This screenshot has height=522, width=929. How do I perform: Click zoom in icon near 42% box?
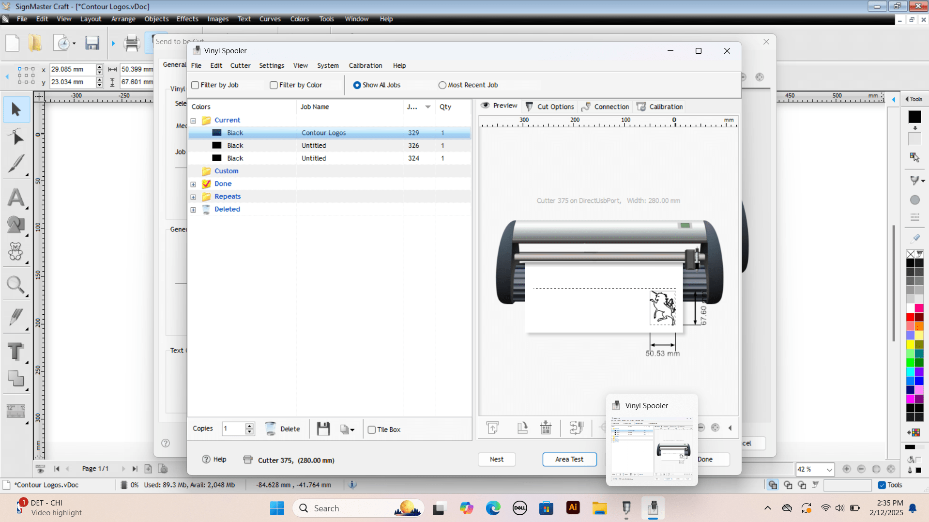pos(847,469)
